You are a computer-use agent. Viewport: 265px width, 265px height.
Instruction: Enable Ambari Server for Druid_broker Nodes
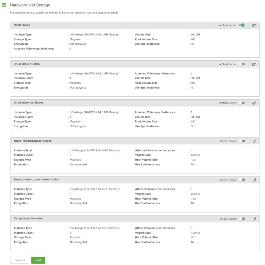point(242,64)
